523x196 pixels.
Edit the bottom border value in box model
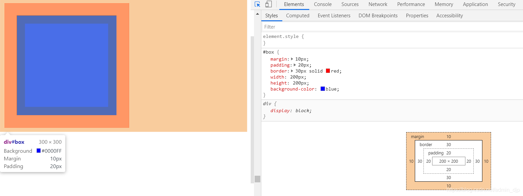pos(449,178)
